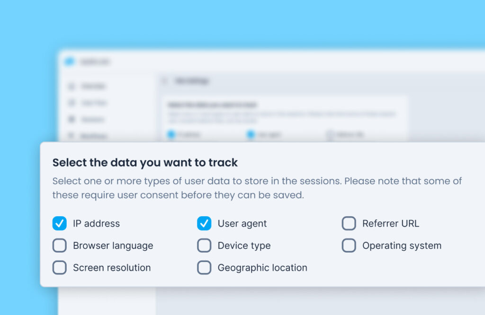485x315 pixels.
Task: Tick the Browser language checkbox
Action: point(59,245)
